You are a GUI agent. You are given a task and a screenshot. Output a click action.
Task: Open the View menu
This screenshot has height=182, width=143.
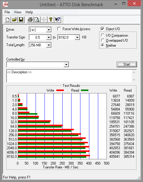[18, 12]
